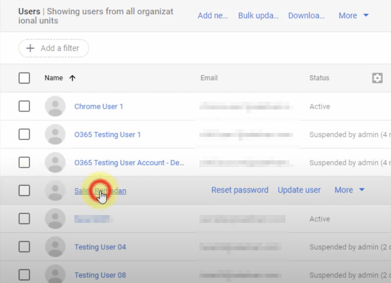Click Testing User 08 avatar icon

tap(55, 274)
